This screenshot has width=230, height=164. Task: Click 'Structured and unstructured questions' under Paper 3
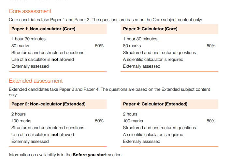click(x=159, y=53)
